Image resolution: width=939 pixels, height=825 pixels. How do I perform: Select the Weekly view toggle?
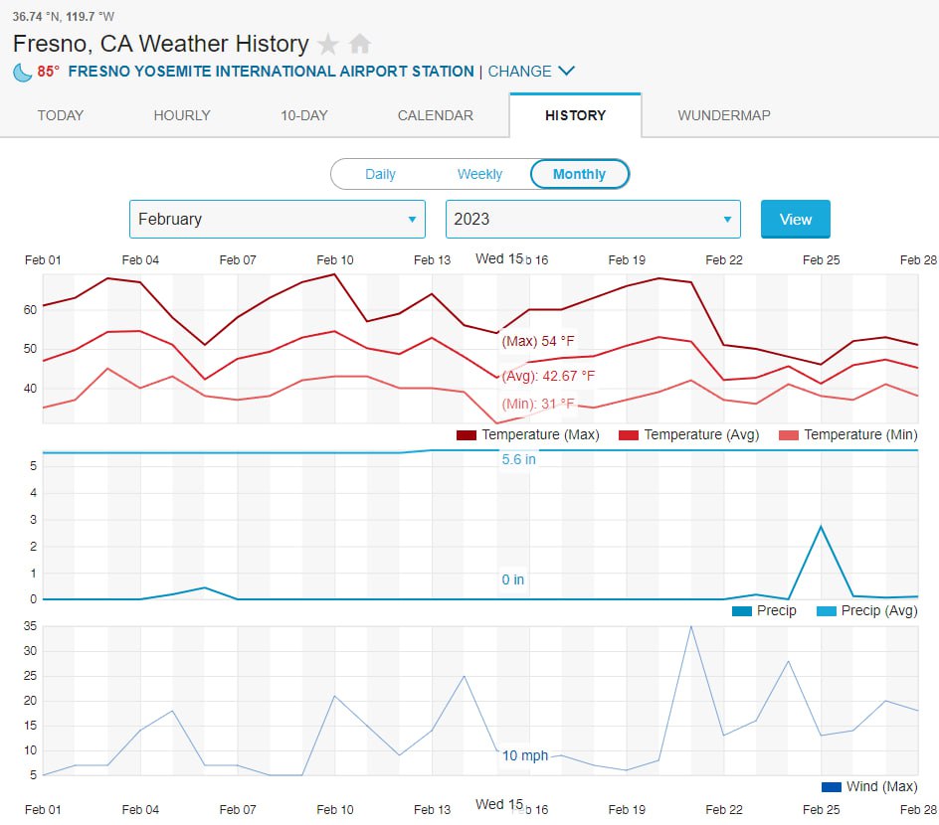point(479,174)
